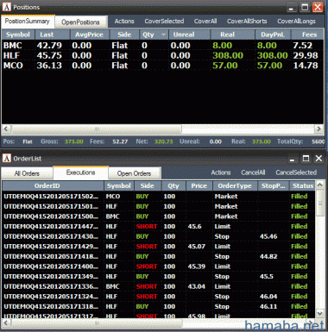
Task: Click the CoverSelected button
Action: point(164,22)
